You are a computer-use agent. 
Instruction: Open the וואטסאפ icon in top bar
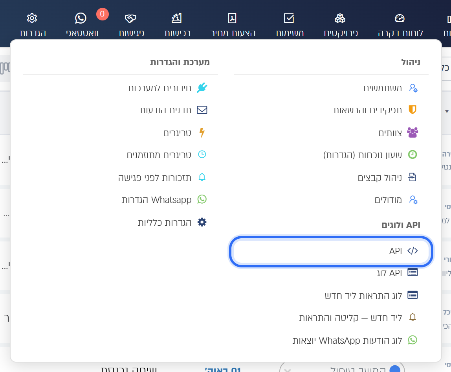[81, 18]
